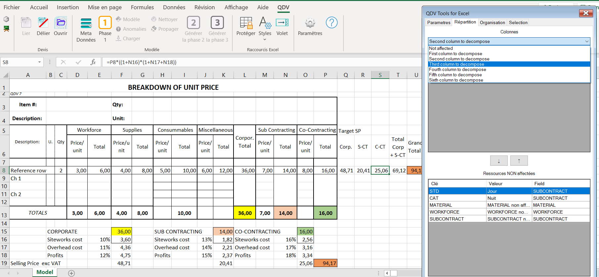
Task: Click orange cell 94,17 in row 19
Action: pos(325,263)
